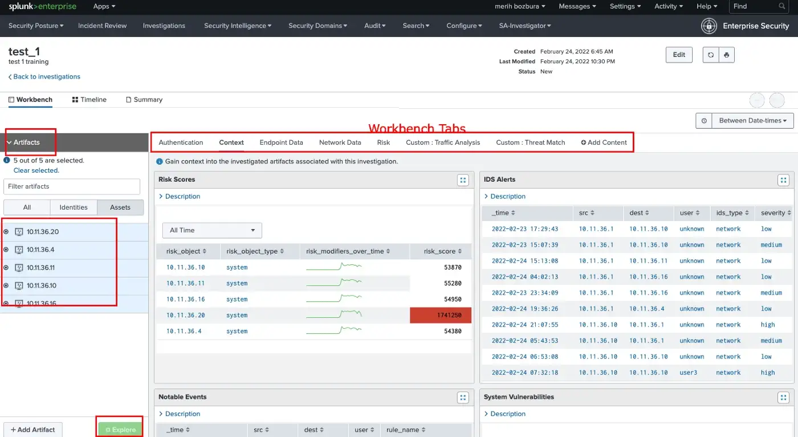Viewport: 798px width, 437px height.
Task: Open the All Time range dropdown
Action: (212, 230)
